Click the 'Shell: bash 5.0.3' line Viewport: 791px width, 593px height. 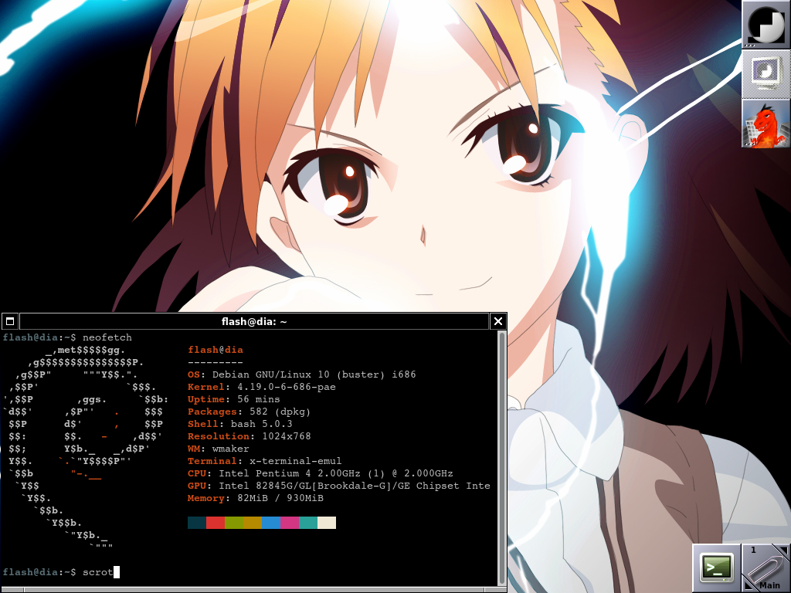(240, 424)
